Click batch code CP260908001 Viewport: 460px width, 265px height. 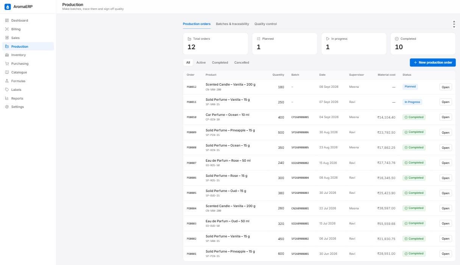[300, 117]
